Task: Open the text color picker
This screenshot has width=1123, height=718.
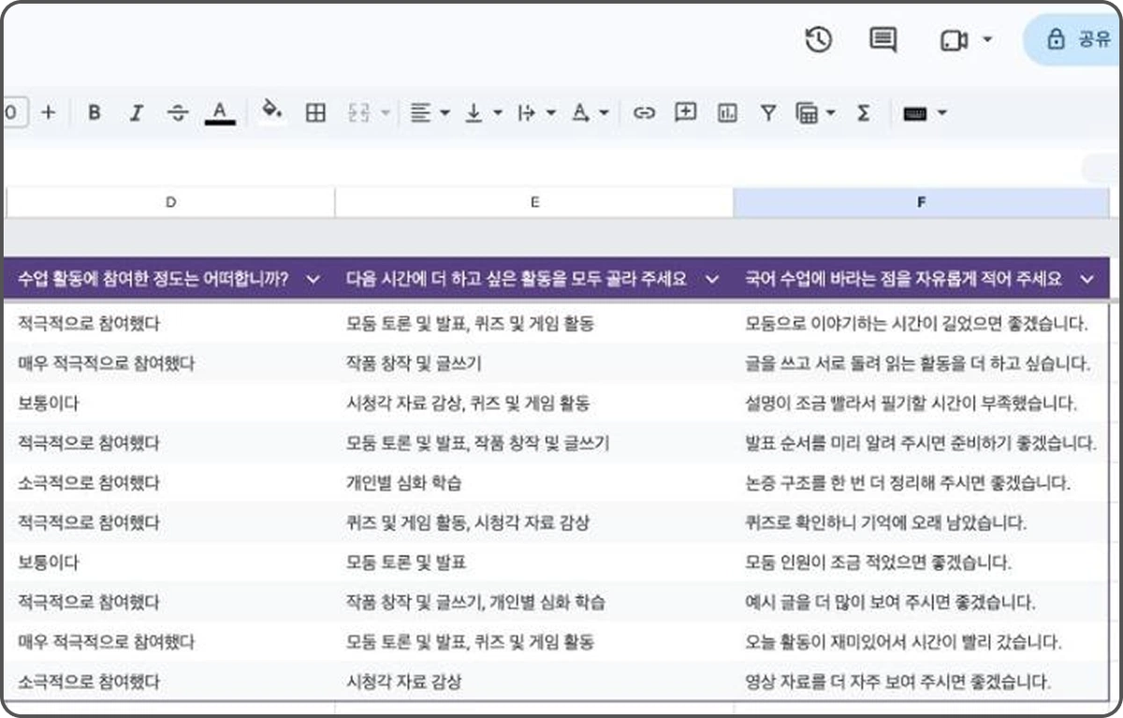Action: coord(220,112)
